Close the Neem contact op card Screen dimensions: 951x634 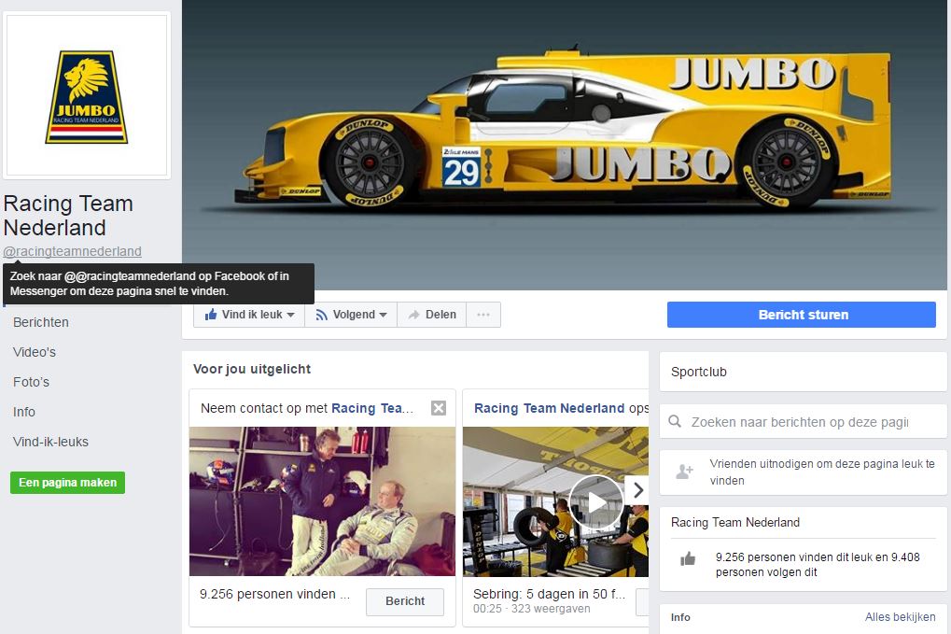pos(439,408)
